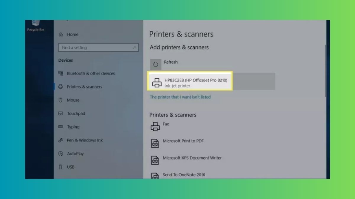Screen dimensions: 355x199
Task: Open the Touchpad settings page
Action: pos(76,114)
